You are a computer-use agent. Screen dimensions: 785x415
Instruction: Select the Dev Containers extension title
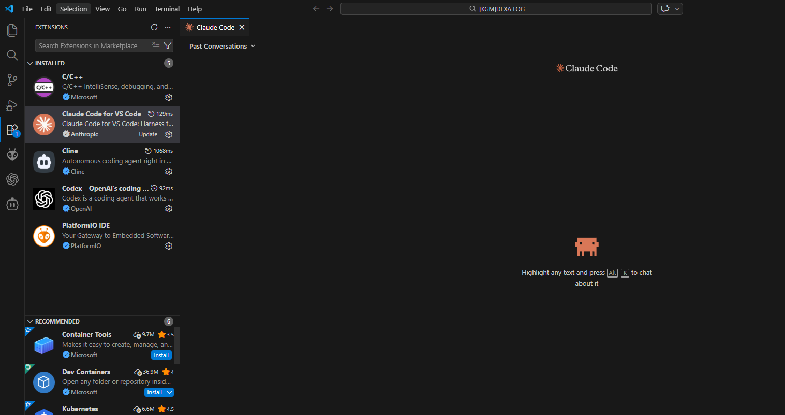(x=86, y=372)
